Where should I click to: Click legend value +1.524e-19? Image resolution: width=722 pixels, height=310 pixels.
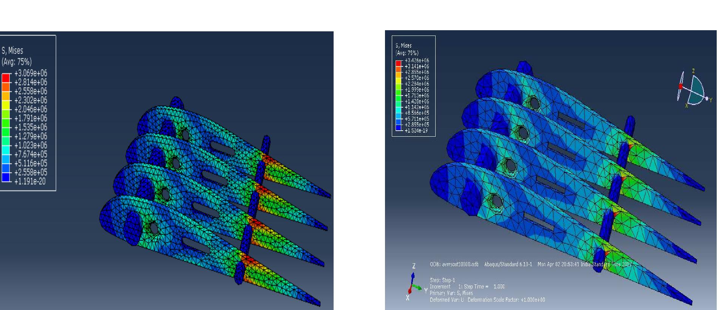[x=416, y=131]
